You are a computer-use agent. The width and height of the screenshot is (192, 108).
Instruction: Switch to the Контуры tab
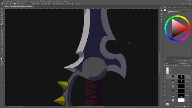174,58
